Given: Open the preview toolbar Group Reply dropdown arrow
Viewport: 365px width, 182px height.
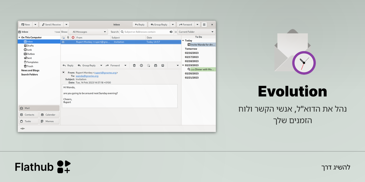Looking at the screenshot, I should [x=101, y=66].
